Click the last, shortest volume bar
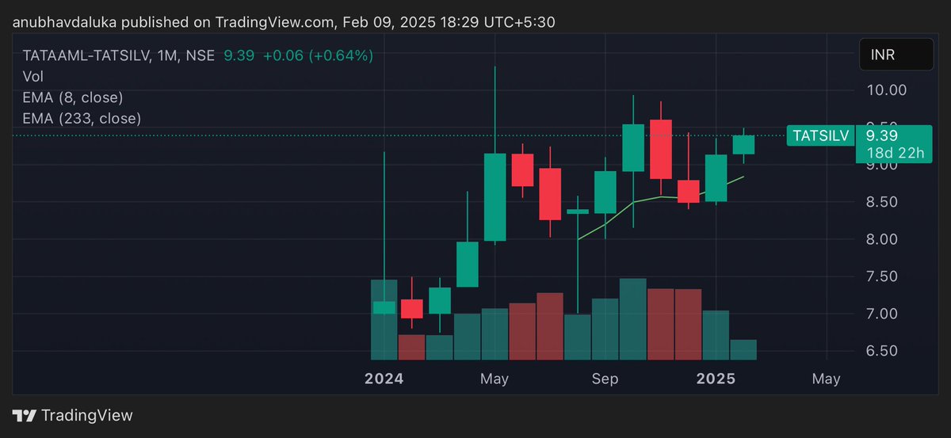 tap(743, 349)
